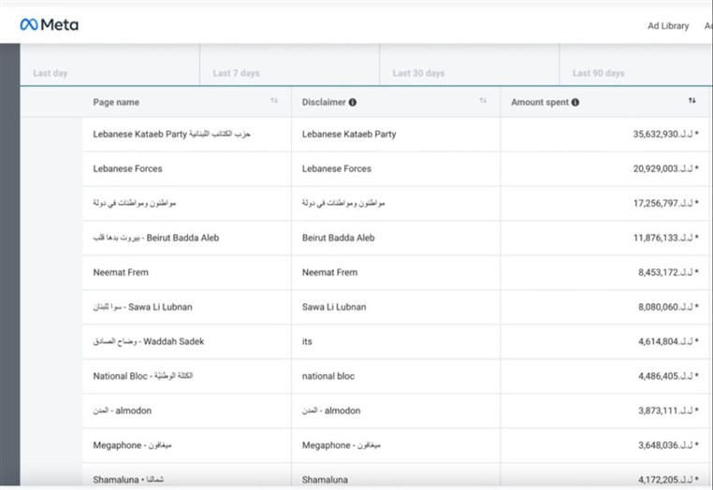Select the Last 7 days tab
Image resolution: width=713 pixels, height=490 pixels.
pyautogui.click(x=236, y=73)
